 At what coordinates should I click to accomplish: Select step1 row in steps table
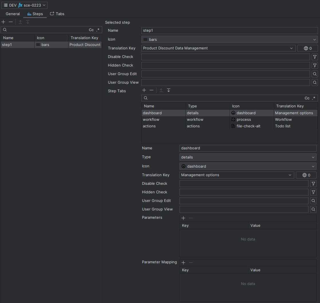coord(51,45)
